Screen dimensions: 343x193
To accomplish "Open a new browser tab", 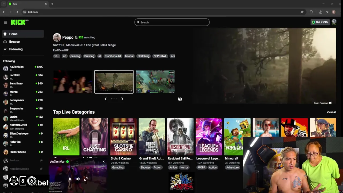I will click(x=52, y=4).
